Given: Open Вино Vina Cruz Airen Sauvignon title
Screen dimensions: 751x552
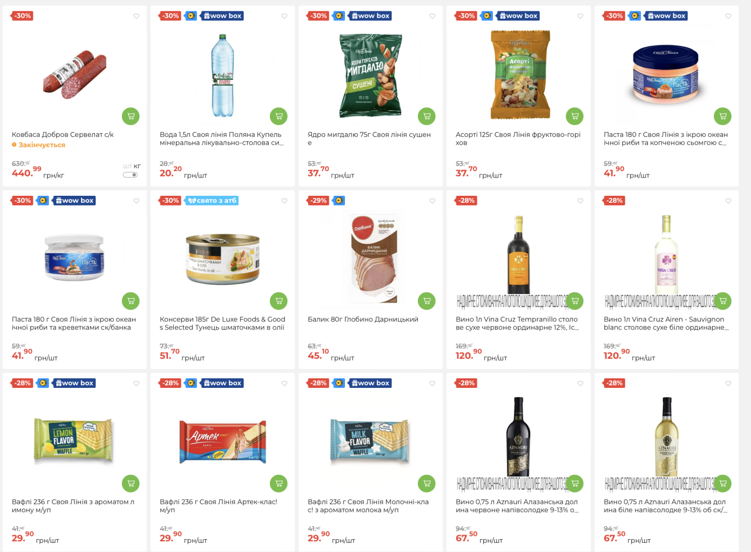Looking at the screenshot, I should point(666,323).
